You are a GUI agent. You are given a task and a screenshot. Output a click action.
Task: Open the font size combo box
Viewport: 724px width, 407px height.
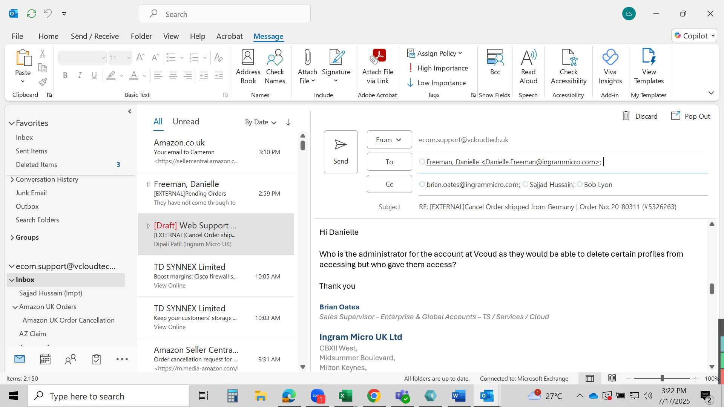120,58
